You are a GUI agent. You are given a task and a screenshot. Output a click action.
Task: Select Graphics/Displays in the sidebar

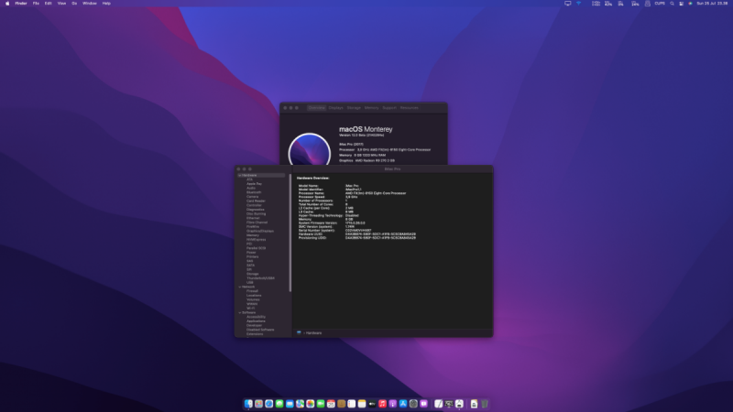259,231
